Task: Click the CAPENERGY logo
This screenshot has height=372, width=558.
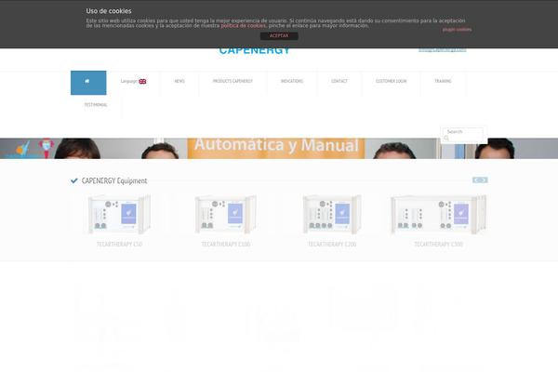Action: (255, 52)
